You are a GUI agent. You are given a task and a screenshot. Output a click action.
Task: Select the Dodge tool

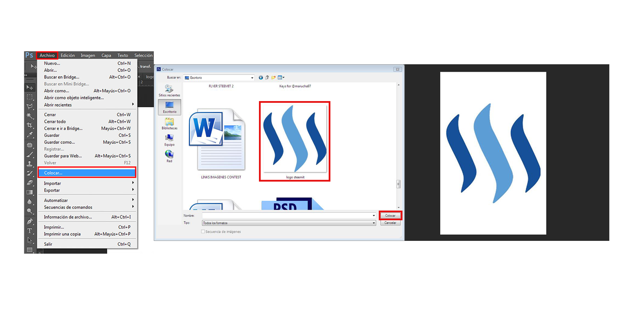pos(30,211)
